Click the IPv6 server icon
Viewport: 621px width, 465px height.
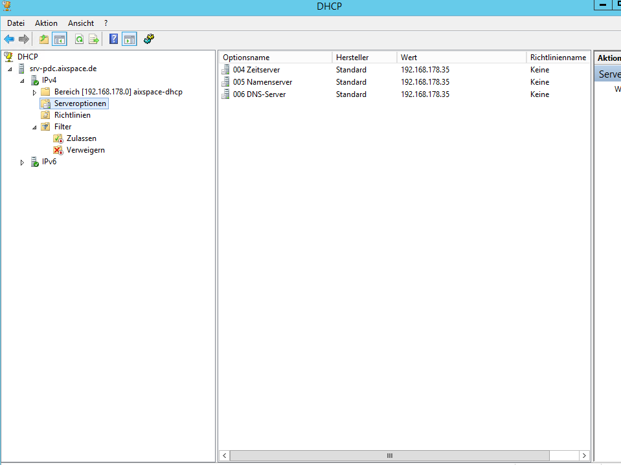(35, 162)
